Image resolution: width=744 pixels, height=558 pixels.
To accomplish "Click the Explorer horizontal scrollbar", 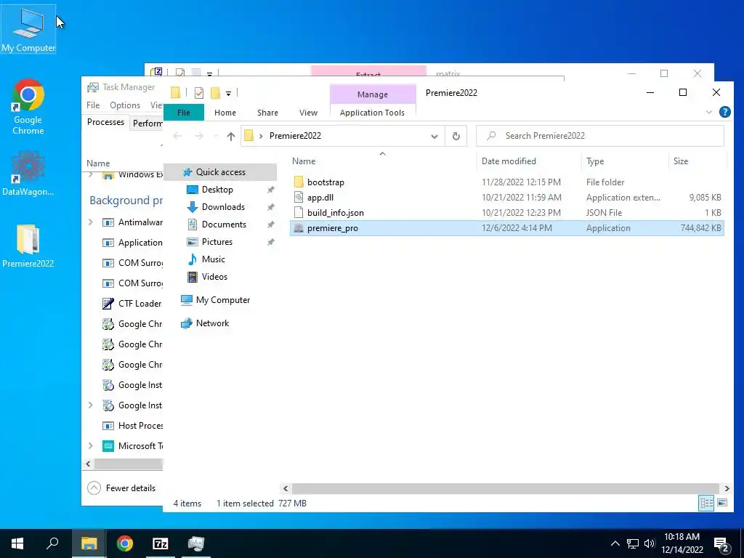I will point(506,488).
